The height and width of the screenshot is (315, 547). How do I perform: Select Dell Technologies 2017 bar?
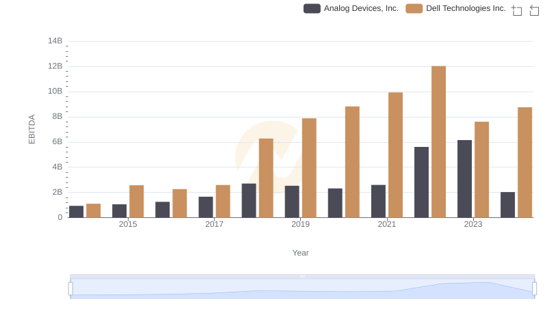pyautogui.click(x=223, y=201)
